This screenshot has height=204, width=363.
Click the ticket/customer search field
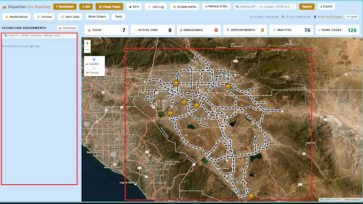pos(39,36)
